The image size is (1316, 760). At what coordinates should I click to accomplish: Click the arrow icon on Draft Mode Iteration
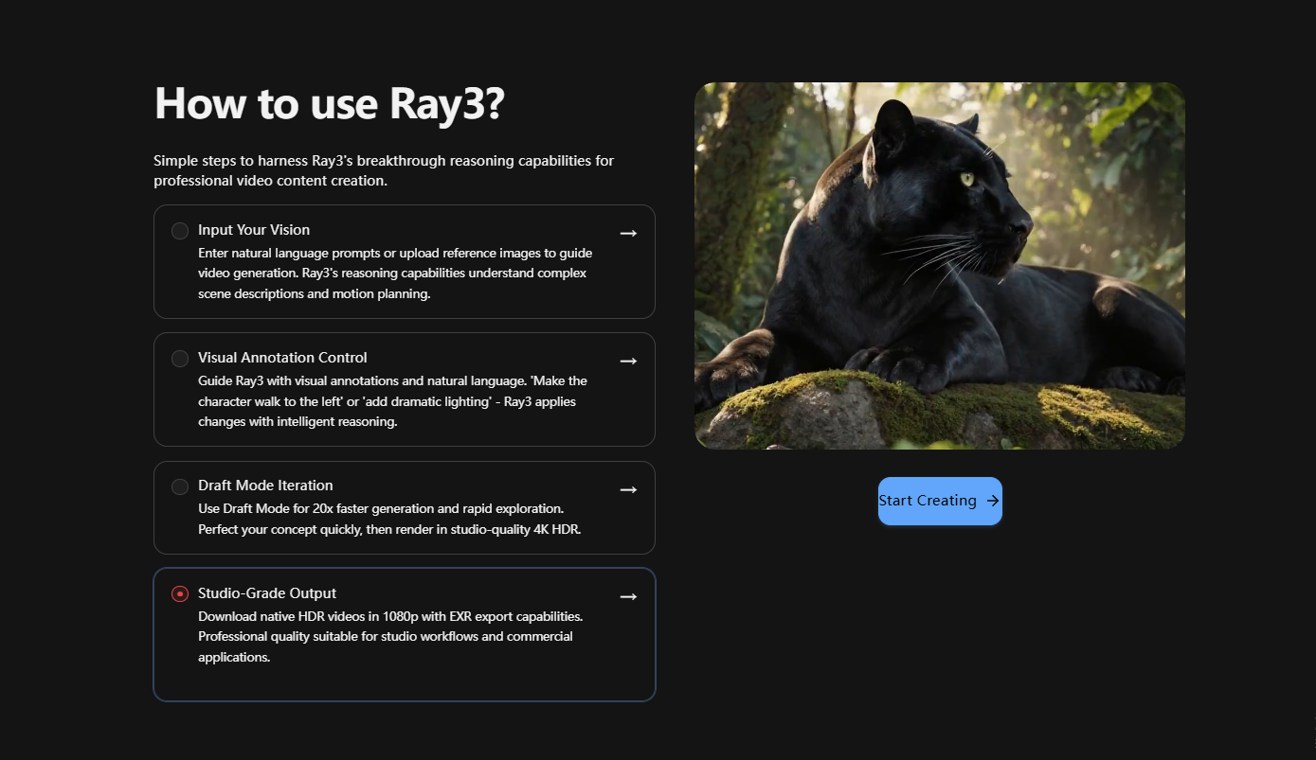(x=628, y=489)
